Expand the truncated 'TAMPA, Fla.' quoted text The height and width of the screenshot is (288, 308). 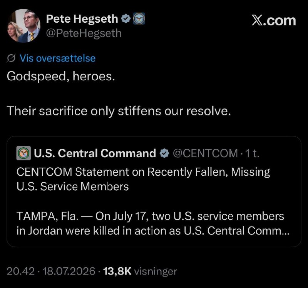pos(153,223)
